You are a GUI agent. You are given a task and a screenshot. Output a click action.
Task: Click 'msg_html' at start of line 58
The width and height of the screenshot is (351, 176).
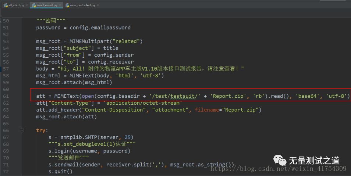(48, 76)
